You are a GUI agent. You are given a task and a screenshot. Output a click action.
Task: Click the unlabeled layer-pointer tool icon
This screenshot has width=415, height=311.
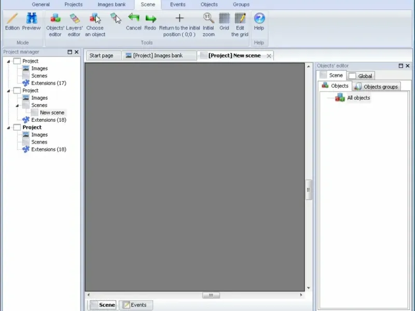pyautogui.click(x=116, y=19)
